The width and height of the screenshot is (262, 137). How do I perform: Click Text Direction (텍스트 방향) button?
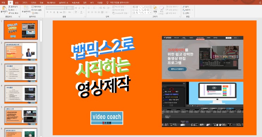click(x=119, y=7)
